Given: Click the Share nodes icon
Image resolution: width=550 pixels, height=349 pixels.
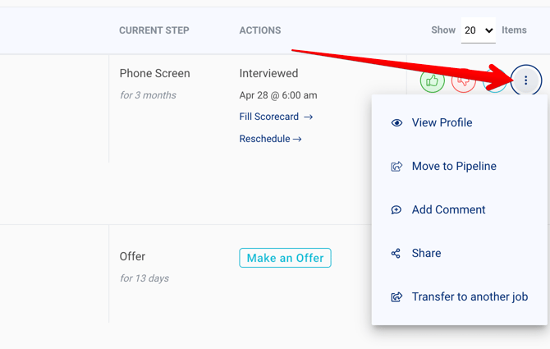Looking at the screenshot, I should click(396, 254).
